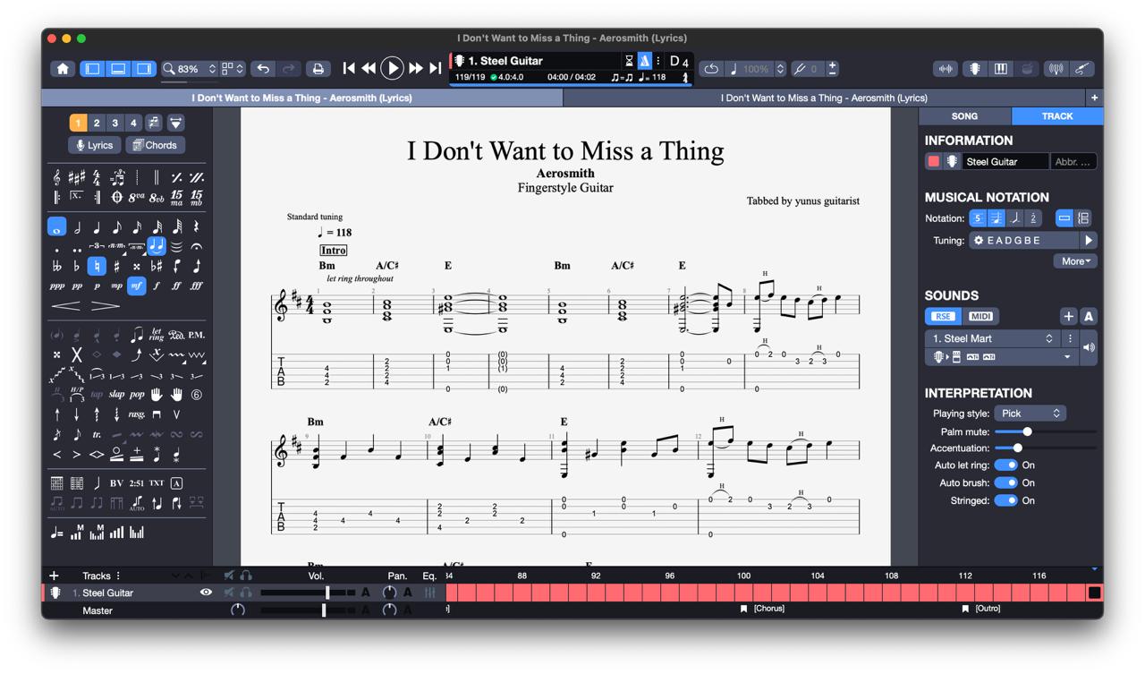Viewport: 1145px width, 674px height.
Task: Apply the let ring effect
Action: [157, 335]
